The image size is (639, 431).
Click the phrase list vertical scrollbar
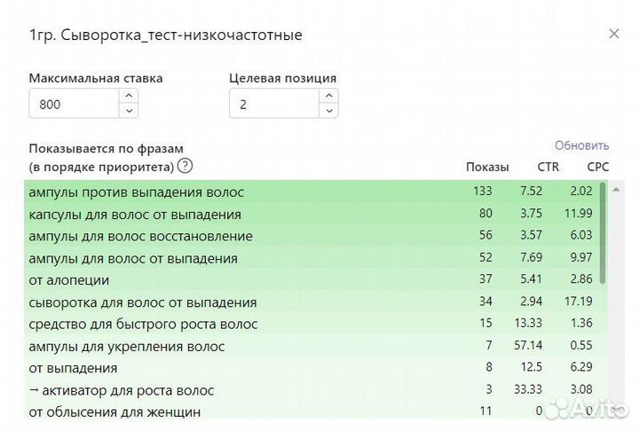[603, 232]
